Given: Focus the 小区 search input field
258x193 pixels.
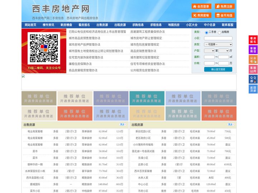Looking at the screenshot, I should (218, 38).
